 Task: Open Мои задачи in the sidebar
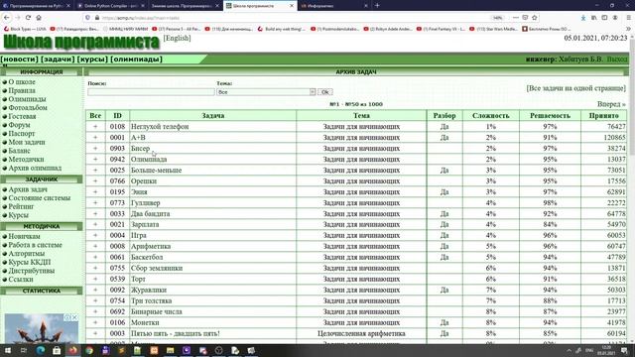click(27, 142)
